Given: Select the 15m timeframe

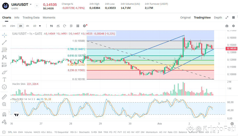Looking at the screenshot, I should tap(12, 26).
